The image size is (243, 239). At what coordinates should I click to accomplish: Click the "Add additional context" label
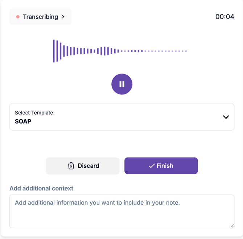[x=41, y=188]
